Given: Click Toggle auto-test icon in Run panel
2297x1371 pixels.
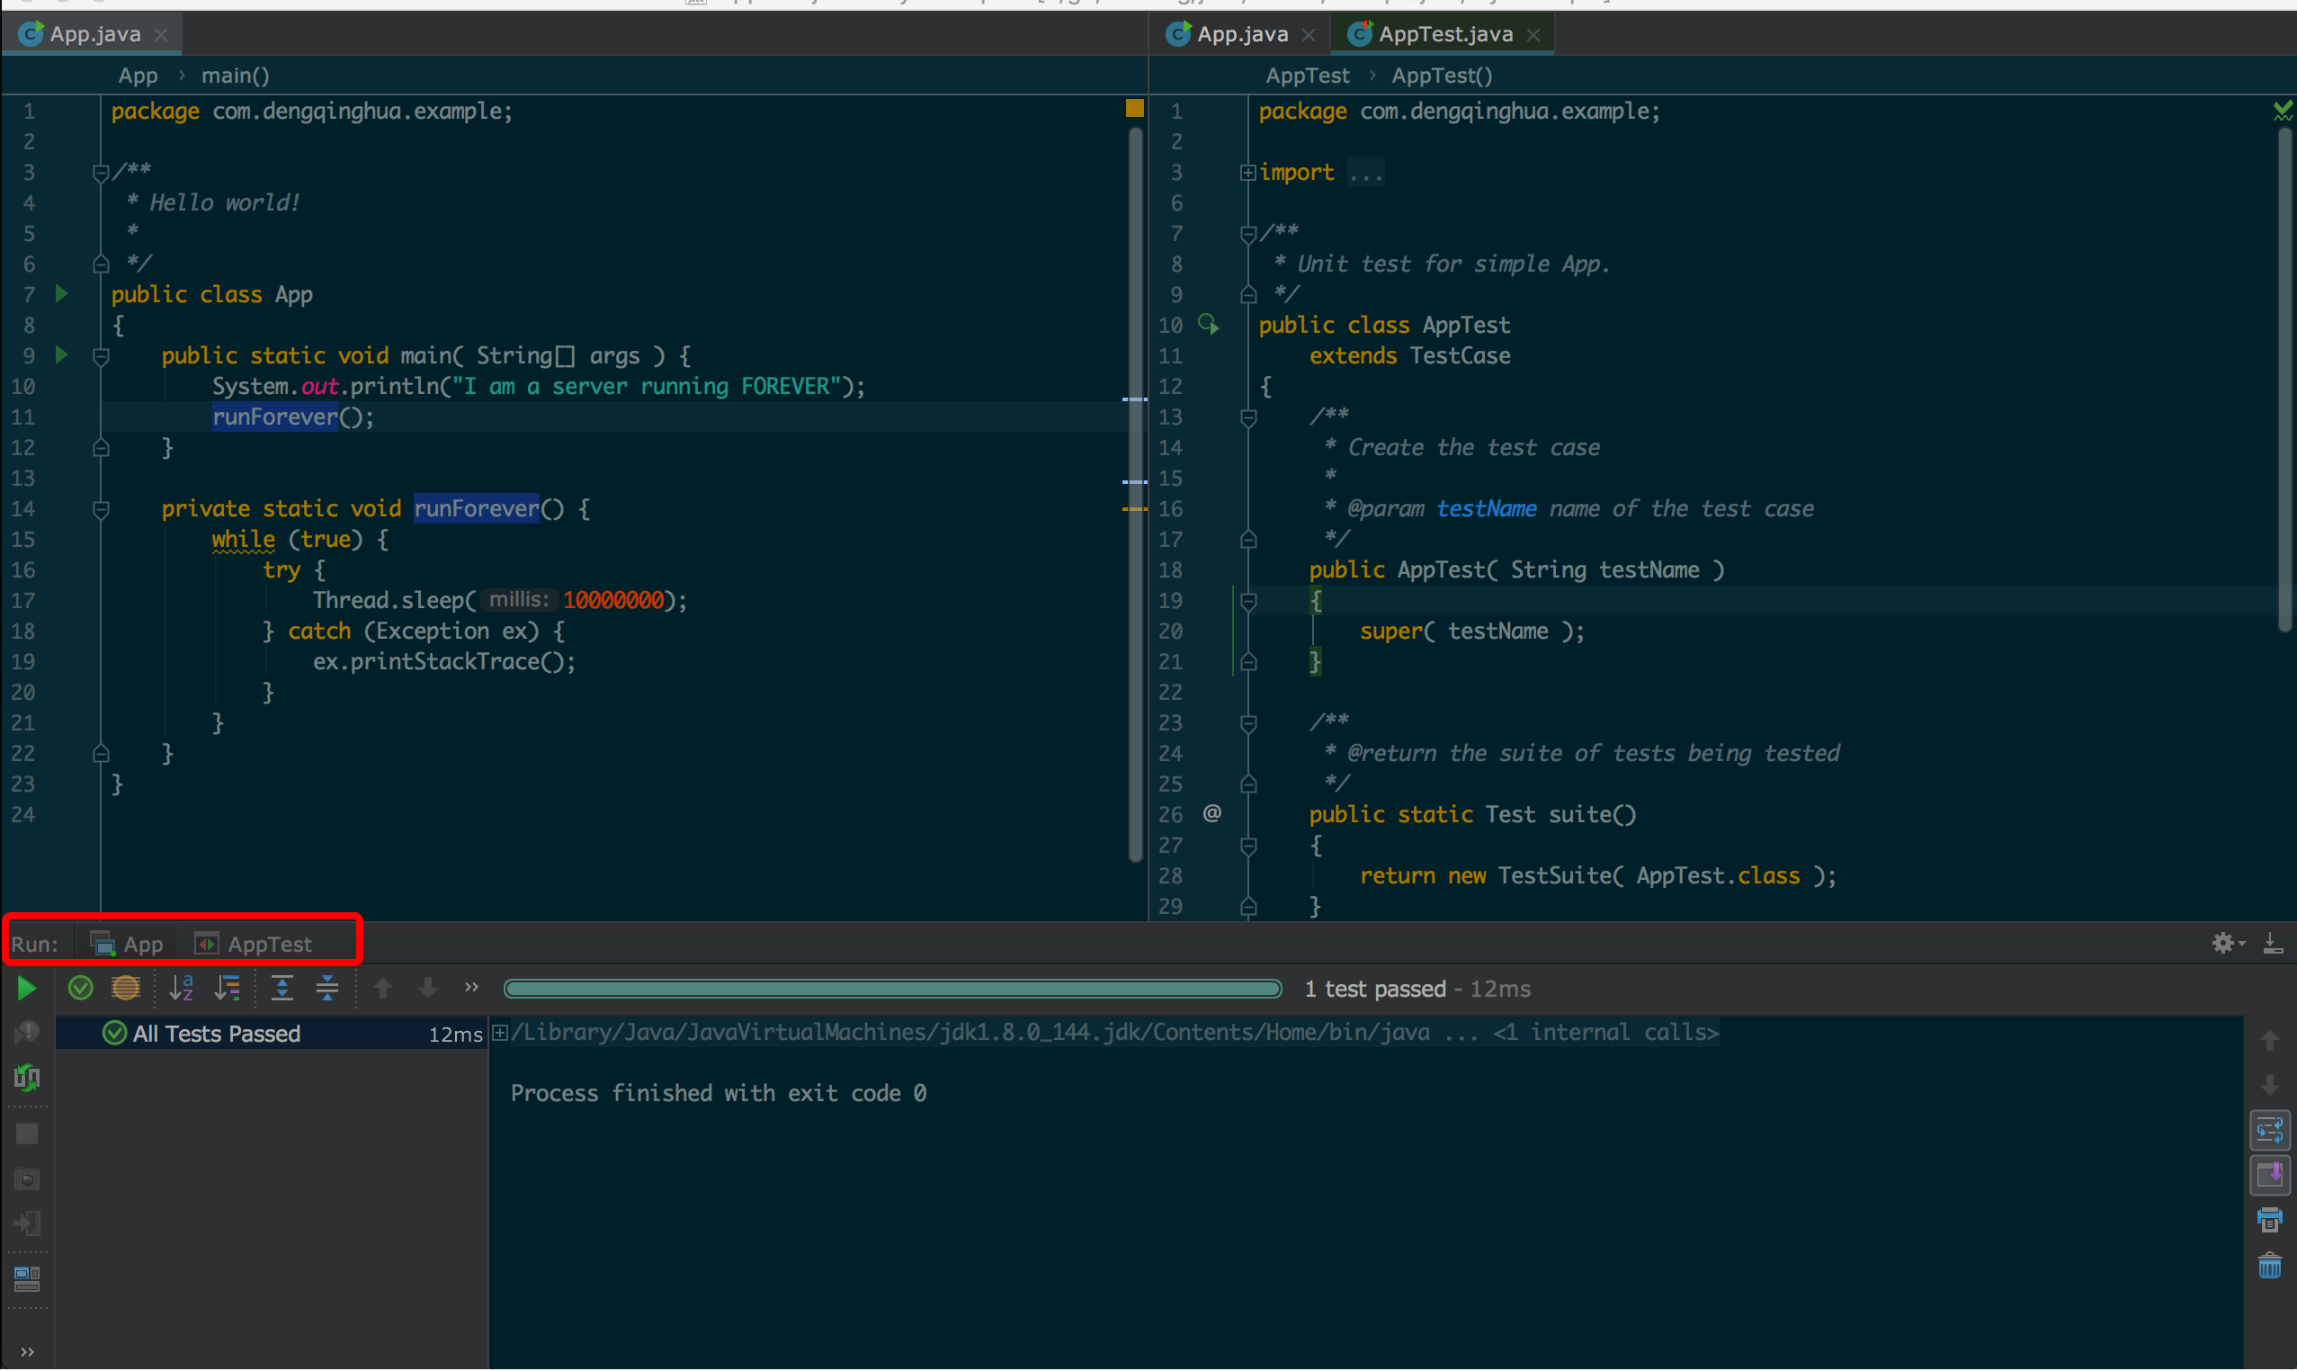Looking at the screenshot, I should [27, 1077].
